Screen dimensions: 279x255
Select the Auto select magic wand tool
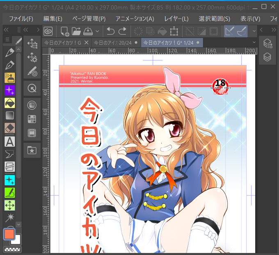click(9, 218)
